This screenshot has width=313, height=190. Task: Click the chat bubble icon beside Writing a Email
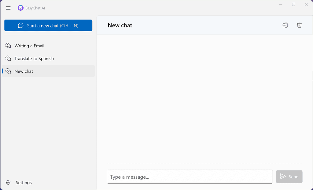click(8, 46)
